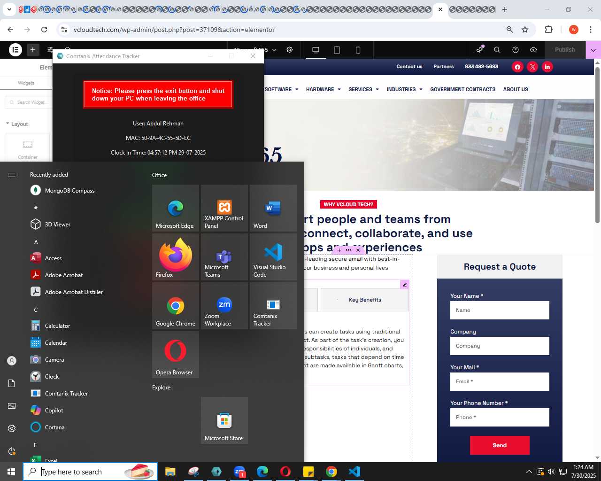Switch to tablet responsive view

(337, 50)
